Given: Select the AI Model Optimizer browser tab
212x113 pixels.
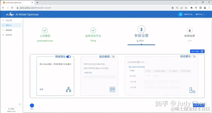Looking at the screenshot, I should (18, 3).
